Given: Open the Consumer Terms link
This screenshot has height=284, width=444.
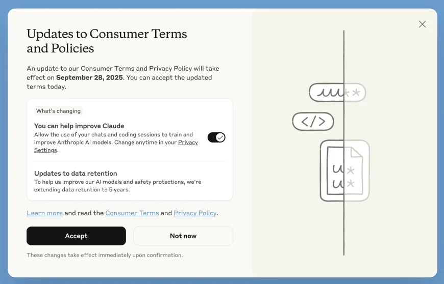Looking at the screenshot, I should tap(132, 213).
